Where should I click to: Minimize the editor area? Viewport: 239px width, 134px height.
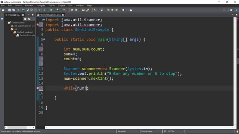coord(232,15)
